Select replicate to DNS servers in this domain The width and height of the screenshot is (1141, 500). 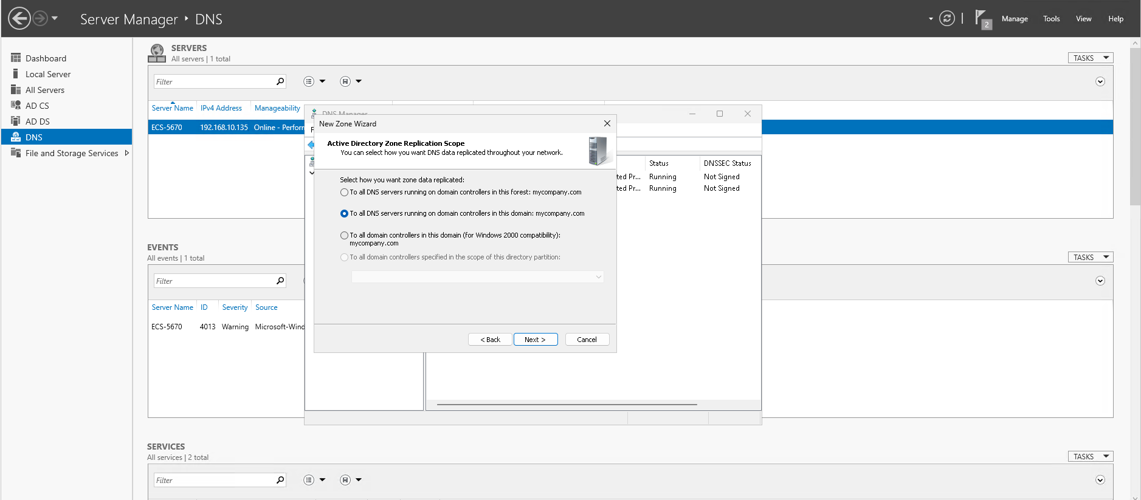345,214
